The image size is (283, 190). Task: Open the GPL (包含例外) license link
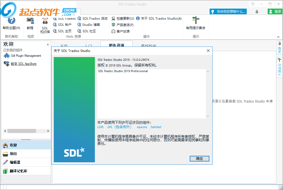119,127
